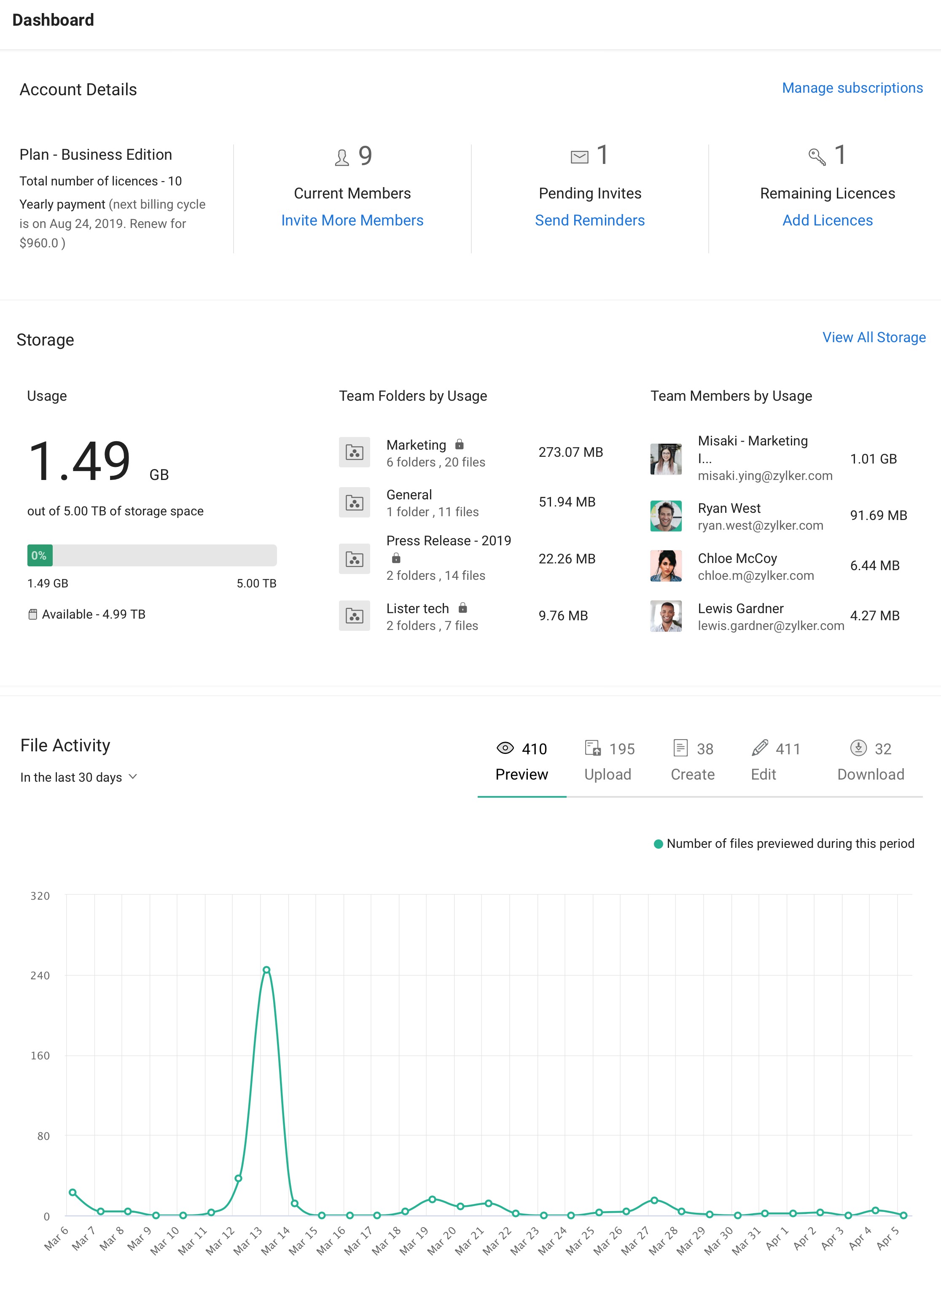This screenshot has width=941, height=1292.
Task: Click Send Reminders link
Action: [589, 220]
